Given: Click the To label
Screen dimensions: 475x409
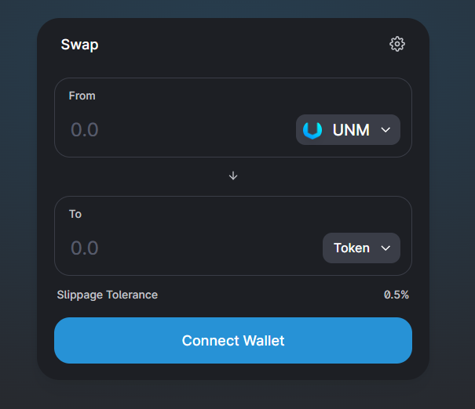Looking at the screenshot, I should coord(75,214).
